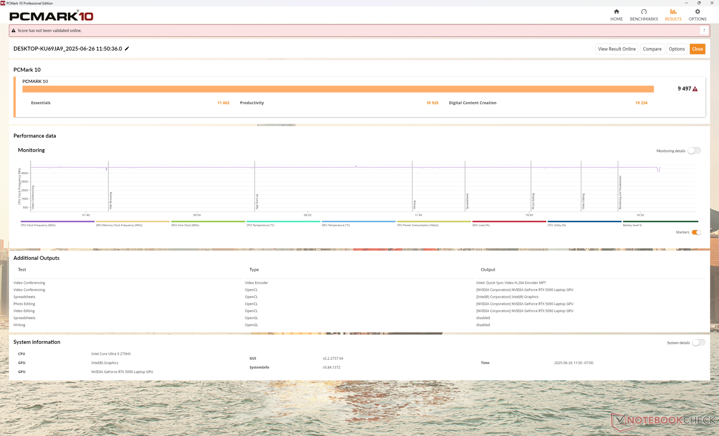
Task: Click the Digital Content Creation score
Action: [x=641, y=103]
